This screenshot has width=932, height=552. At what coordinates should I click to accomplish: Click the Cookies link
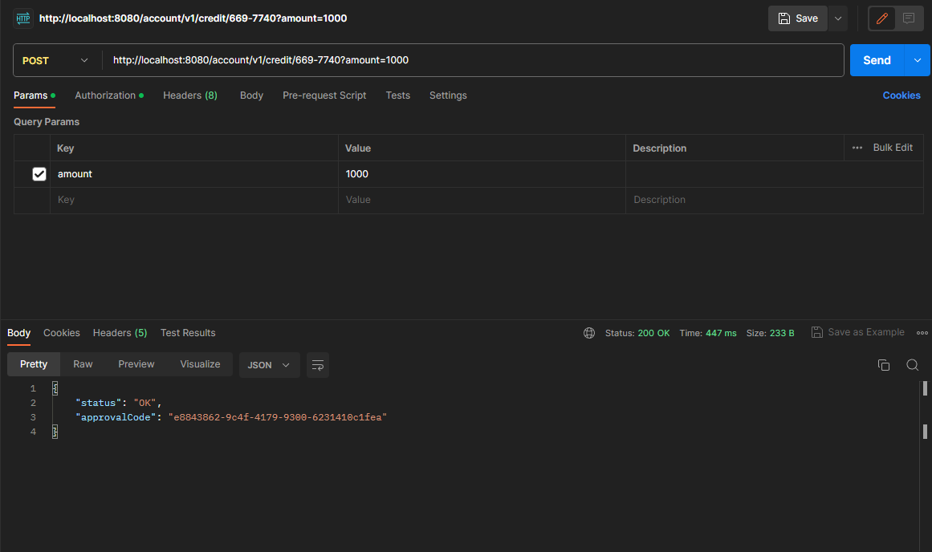pyautogui.click(x=901, y=95)
